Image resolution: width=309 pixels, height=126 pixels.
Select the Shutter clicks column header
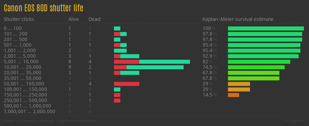pos(19,19)
